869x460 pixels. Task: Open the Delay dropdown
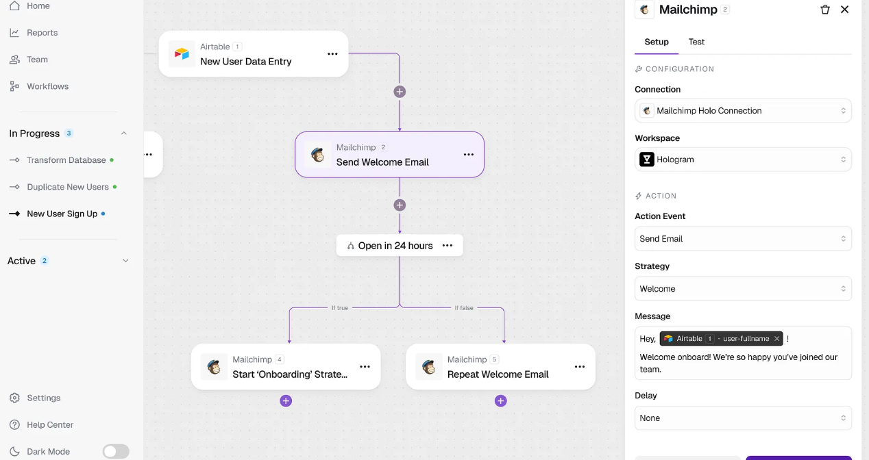click(743, 418)
